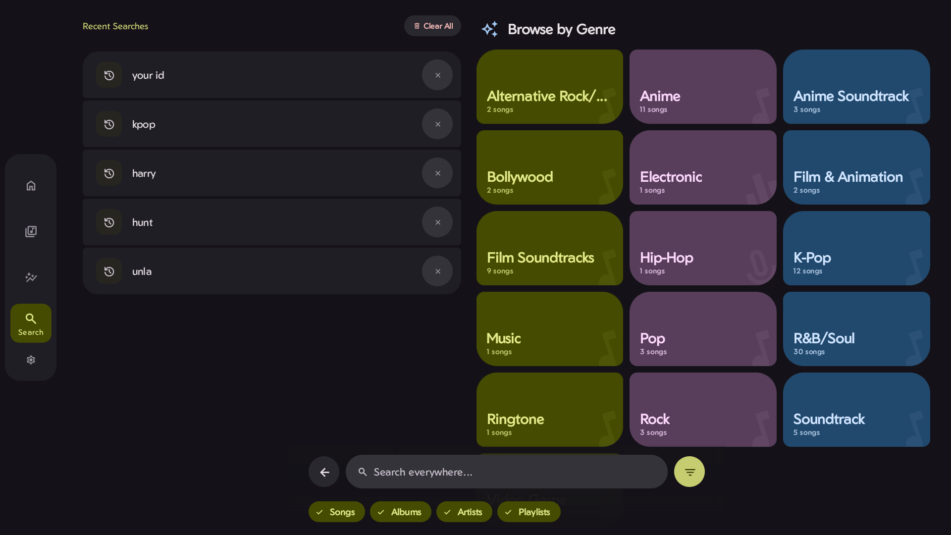Remove 'kpop' recent search entry
The image size is (951, 535).
(x=437, y=124)
